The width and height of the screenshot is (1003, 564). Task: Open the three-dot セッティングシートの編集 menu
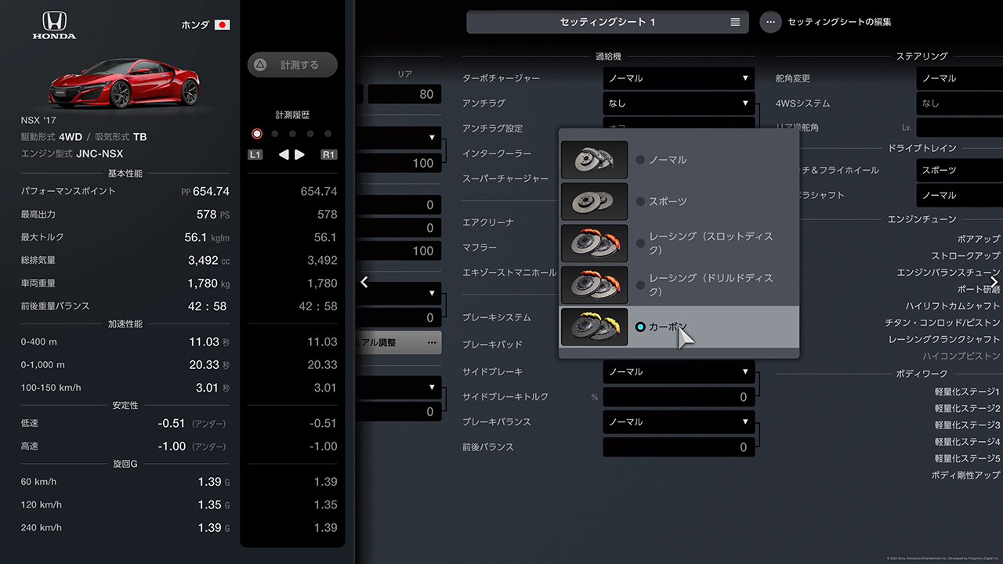click(770, 22)
